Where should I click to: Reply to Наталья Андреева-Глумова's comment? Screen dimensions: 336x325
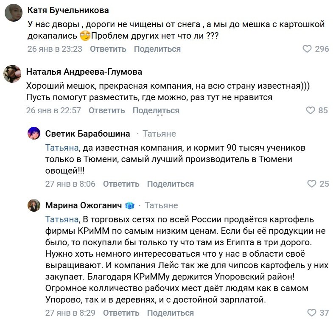point(107,110)
